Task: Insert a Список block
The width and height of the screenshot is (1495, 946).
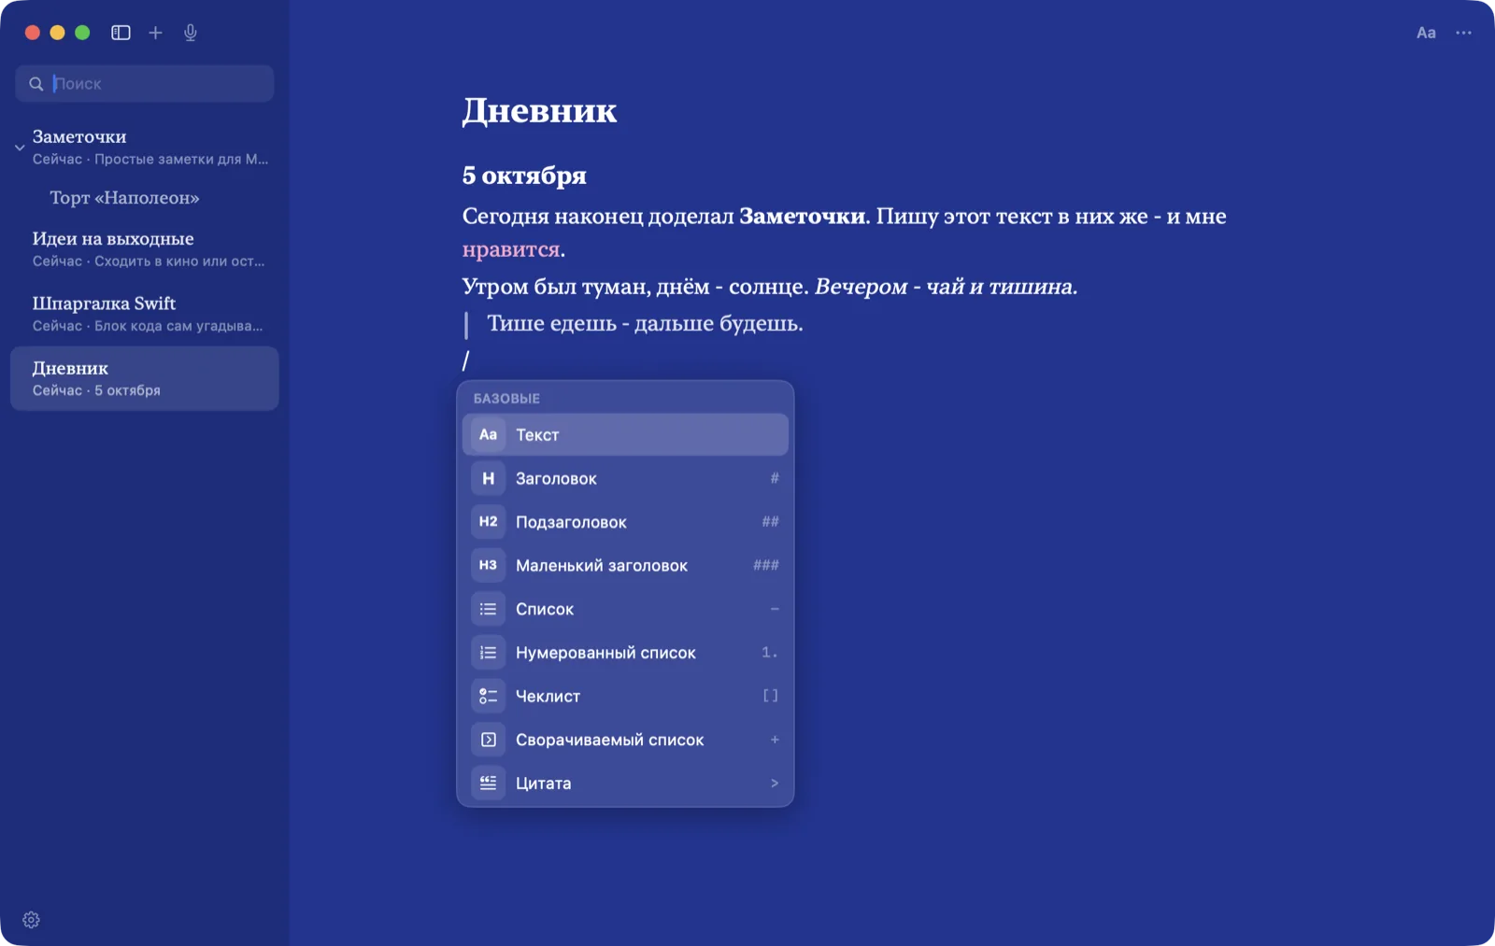Action: 625,609
